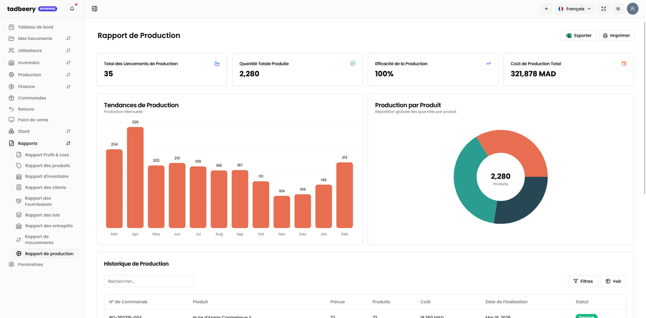The height and width of the screenshot is (318, 646).
Task: Collapse the sidebar panel icon
Action: [x=95, y=9]
